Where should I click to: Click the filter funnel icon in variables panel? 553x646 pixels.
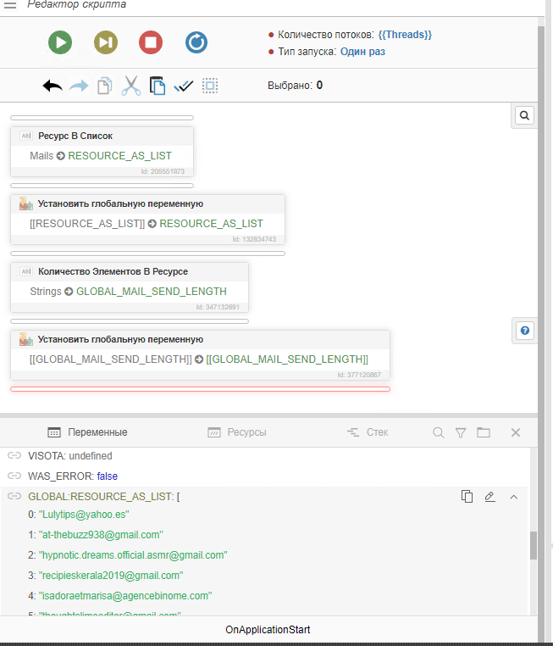click(x=461, y=432)
